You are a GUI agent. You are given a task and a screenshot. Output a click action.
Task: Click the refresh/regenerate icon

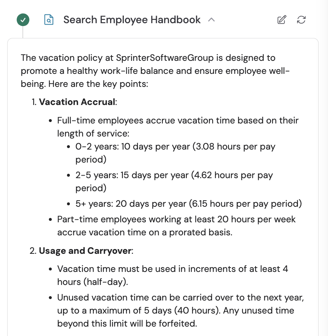coord(302,20)
